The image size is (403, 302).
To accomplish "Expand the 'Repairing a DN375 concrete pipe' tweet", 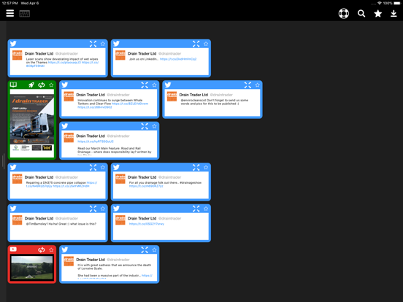I will click(93, 168).
